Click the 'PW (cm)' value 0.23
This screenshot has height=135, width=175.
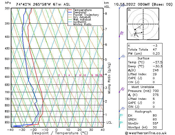click(x=156, y=53)
